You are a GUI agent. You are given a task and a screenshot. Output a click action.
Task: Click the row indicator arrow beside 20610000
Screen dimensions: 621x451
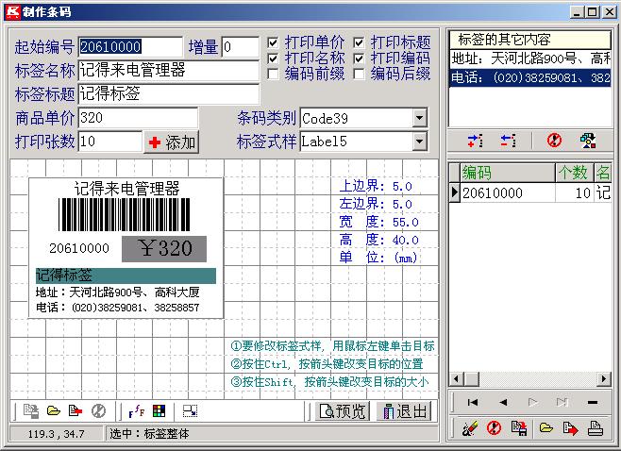click(x=454, y=192)
